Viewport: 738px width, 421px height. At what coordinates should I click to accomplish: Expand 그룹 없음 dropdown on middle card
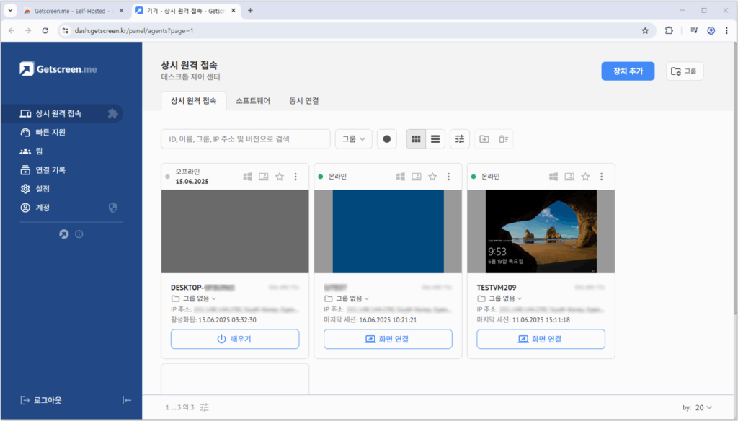pyautogui.click(x=347, y=298)
